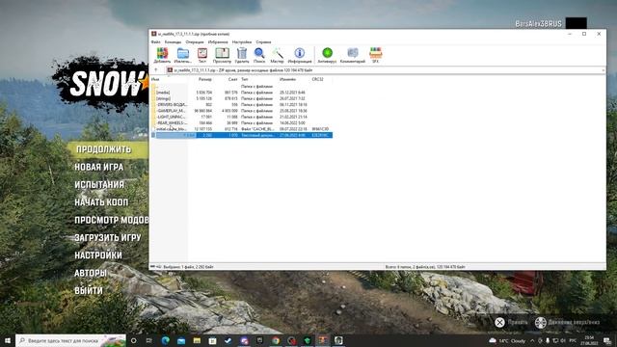
Task: Click ВЫЙТИ in the game menu
Action: [89, 291]
